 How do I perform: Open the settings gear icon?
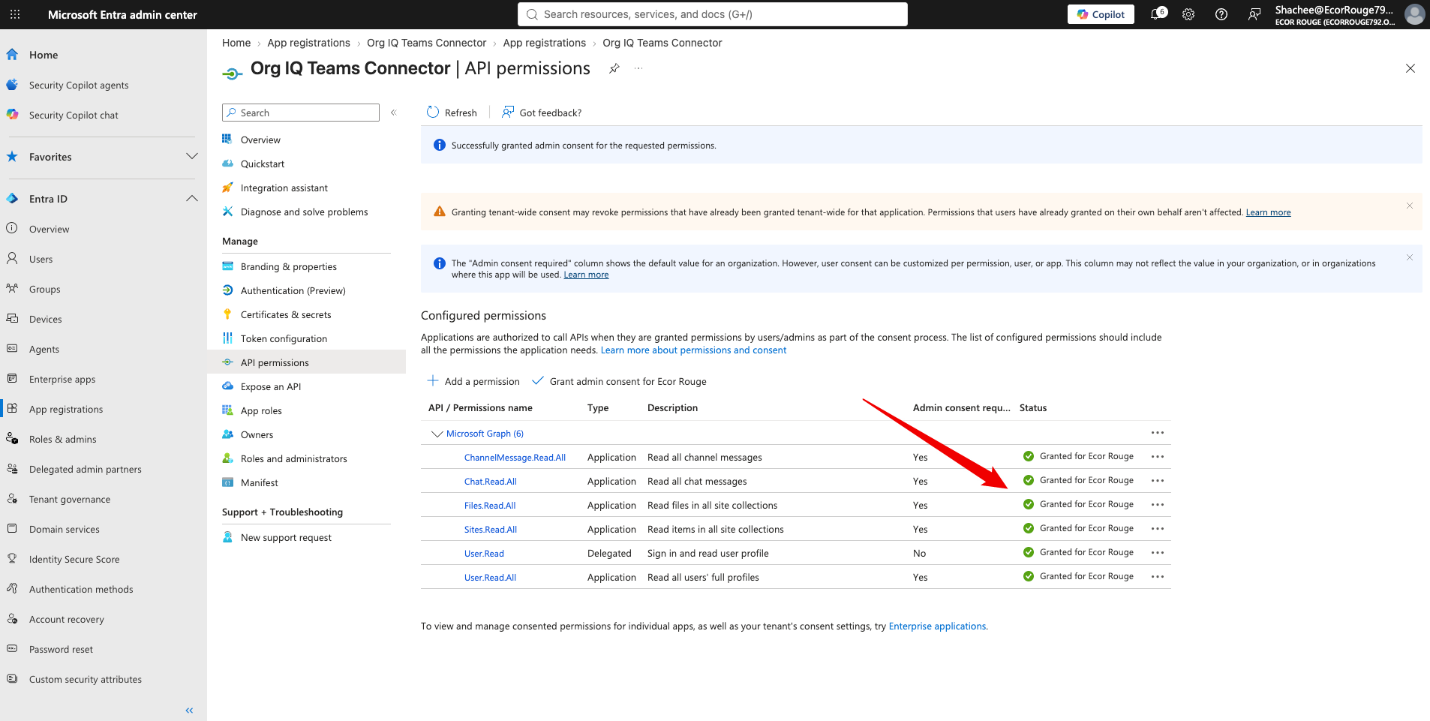[1188, 14]
